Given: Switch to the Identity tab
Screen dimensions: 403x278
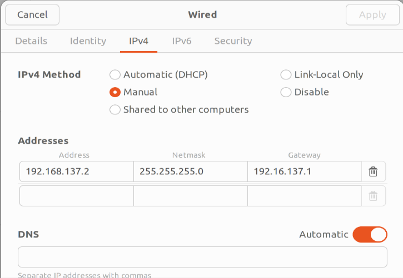Looking at the screenshot, I should click(88, 41).
